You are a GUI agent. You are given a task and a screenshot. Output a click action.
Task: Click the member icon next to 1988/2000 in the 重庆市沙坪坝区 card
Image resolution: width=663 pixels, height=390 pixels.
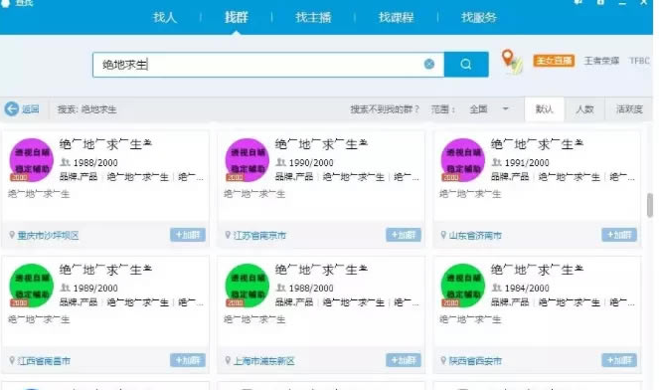65,162
